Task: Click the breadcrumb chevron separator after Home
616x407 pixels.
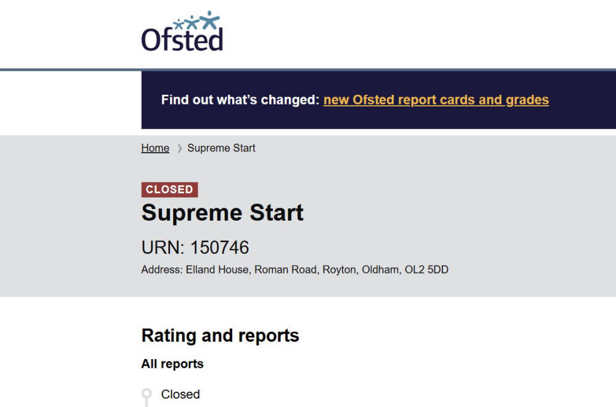Action: [x=179, y=148]
